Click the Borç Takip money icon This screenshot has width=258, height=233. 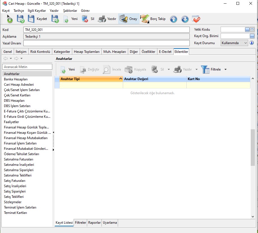[145, 19]
